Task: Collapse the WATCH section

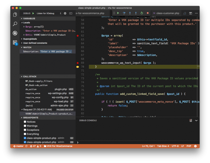Action: [x=22, y=48]
